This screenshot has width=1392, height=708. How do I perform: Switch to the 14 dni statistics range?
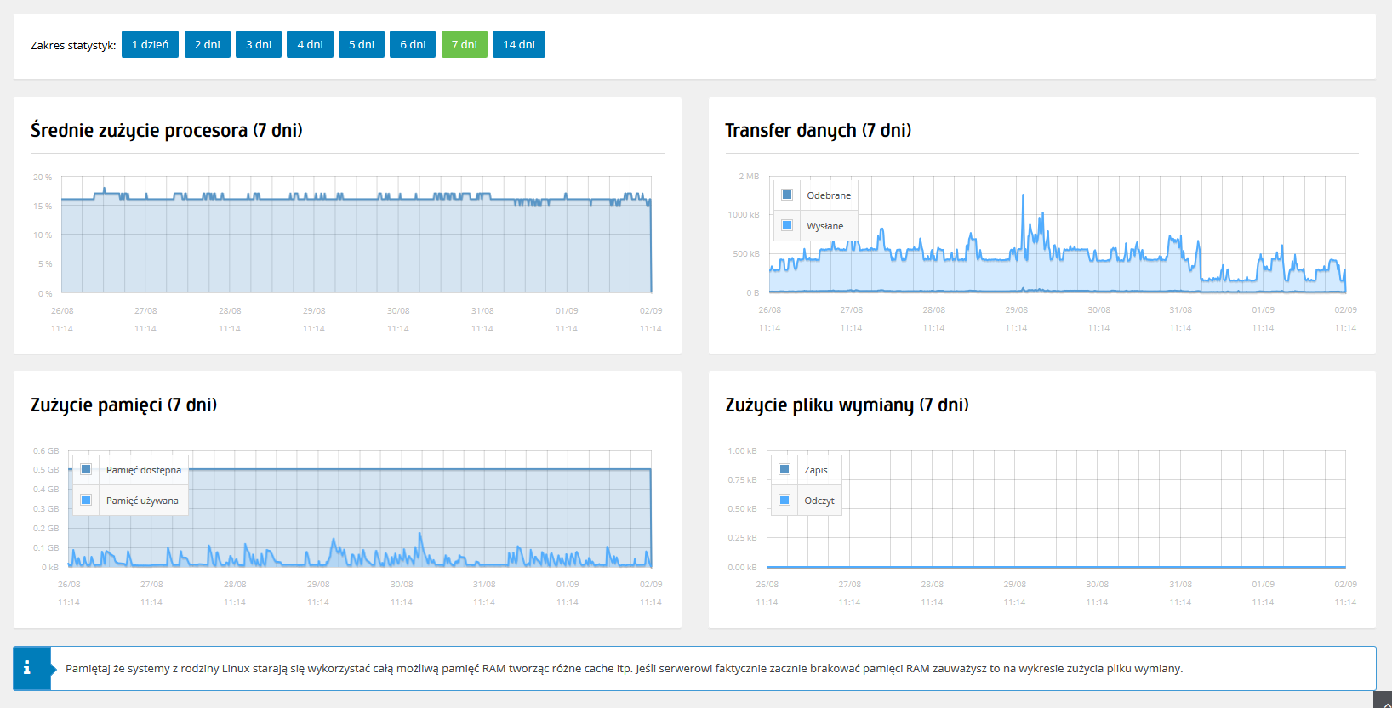(x=519, y=44)
